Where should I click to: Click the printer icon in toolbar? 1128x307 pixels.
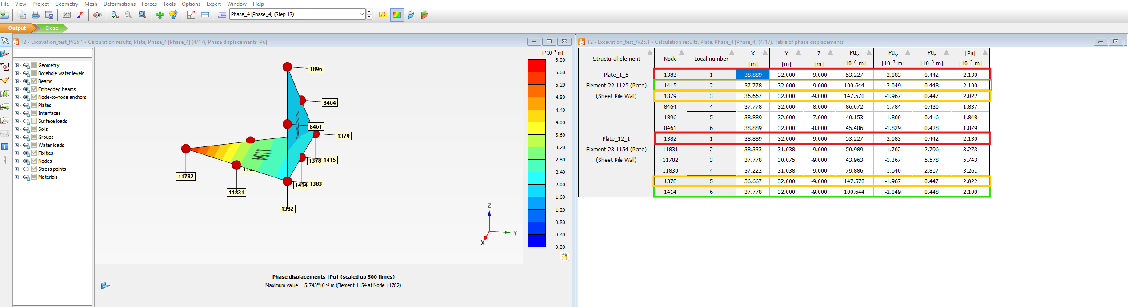[x=36, y=15]
